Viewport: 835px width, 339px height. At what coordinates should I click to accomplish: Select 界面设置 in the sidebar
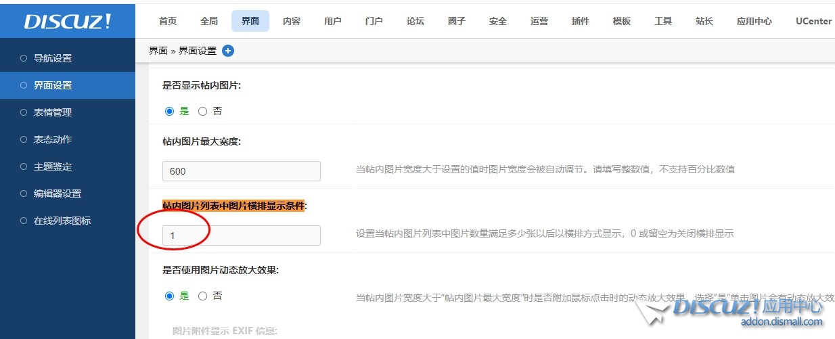click(x=68, y=85)
